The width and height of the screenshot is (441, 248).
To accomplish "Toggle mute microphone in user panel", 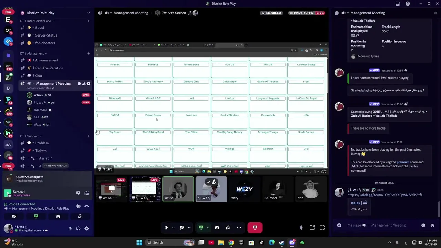I will click(x=70, y=228).
